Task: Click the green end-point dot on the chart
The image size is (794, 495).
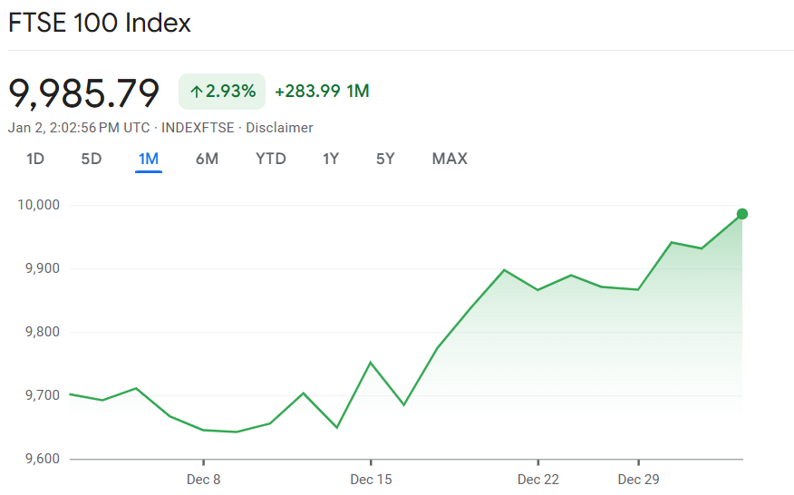Action: click(x=742, y=214)
